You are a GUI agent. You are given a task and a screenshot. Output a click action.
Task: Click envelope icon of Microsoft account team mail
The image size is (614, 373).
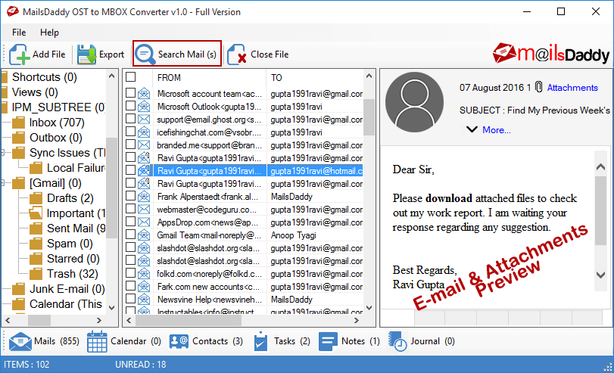click(144, 94)
